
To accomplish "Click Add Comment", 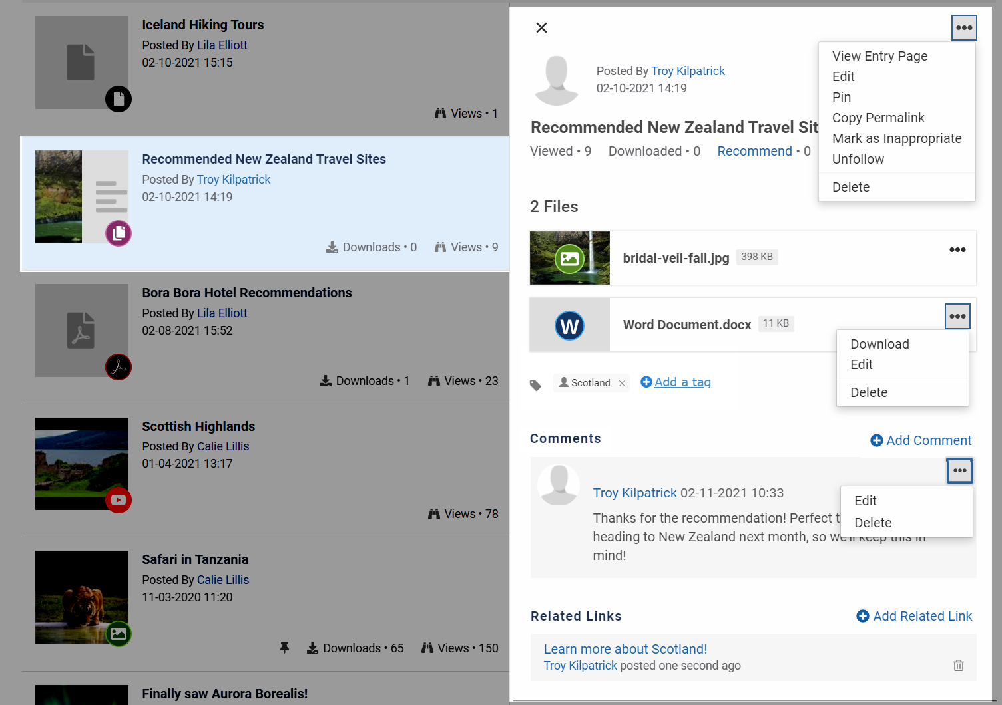I will point(921,440).
